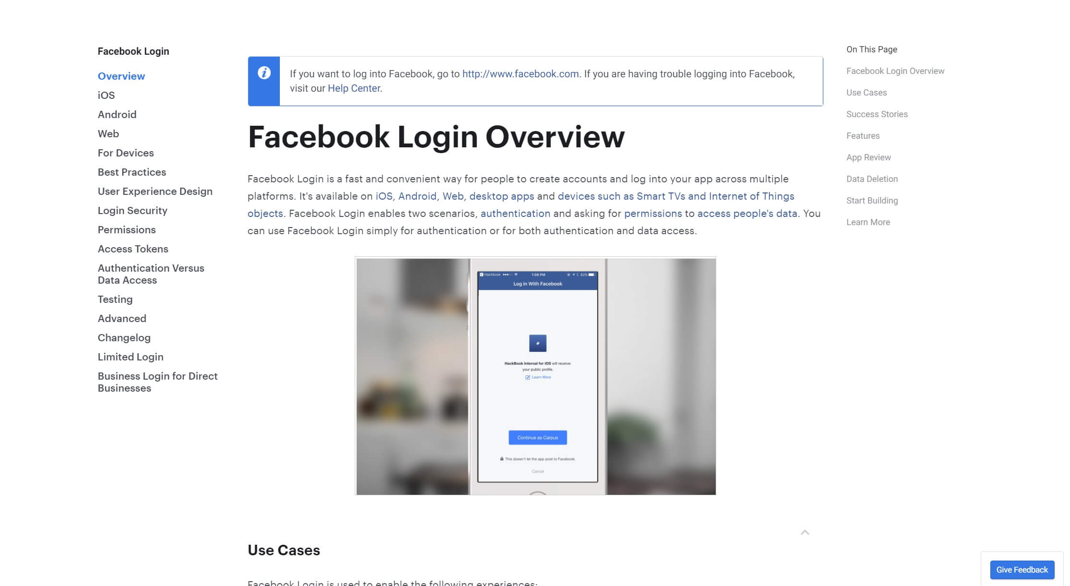1070x586 pixels.
Task: Expand the Best Practices navigation section
Action: pos(132,172)
